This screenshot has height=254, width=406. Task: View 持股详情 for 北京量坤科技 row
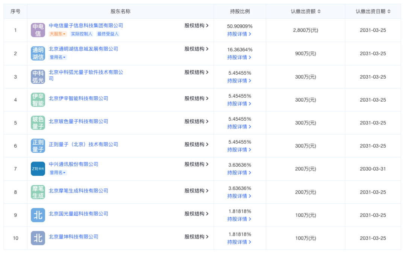[x=239, y=242]
